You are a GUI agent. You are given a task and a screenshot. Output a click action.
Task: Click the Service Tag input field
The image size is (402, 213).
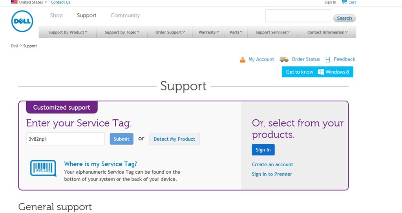66,139
